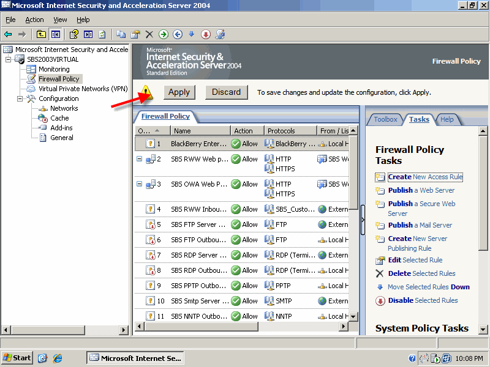Click the External globe icon on rule 10

click(x=322, y=301)
